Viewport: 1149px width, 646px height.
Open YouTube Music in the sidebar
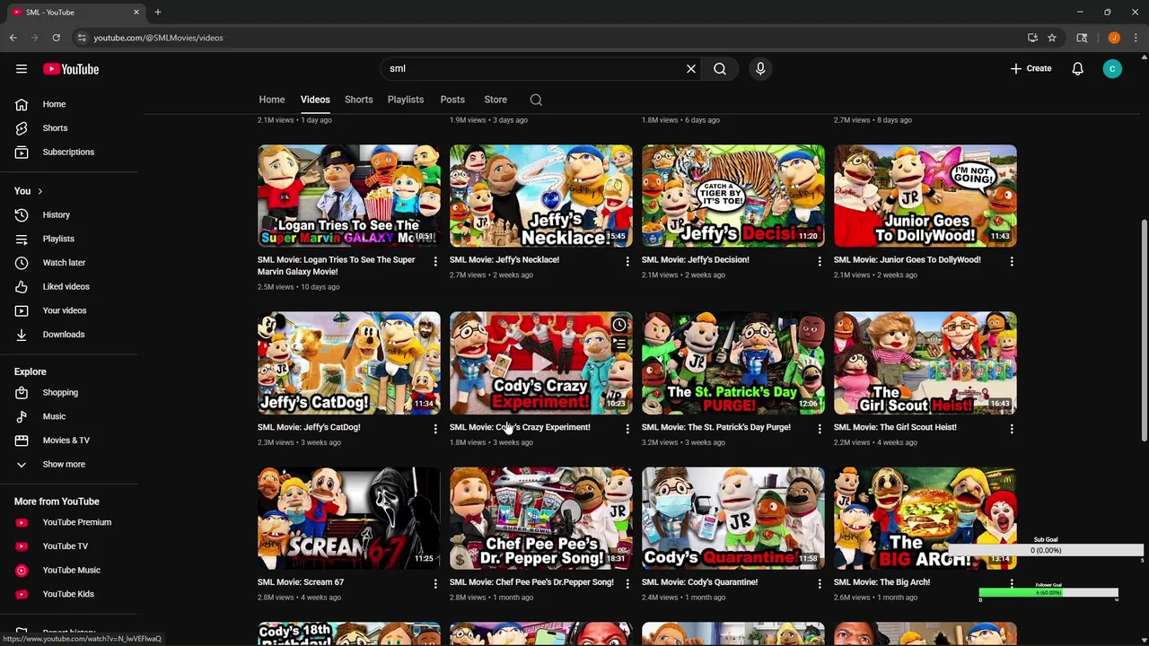70,570
